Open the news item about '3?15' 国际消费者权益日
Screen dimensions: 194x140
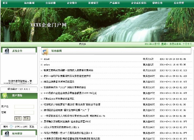tap(65, 87)
